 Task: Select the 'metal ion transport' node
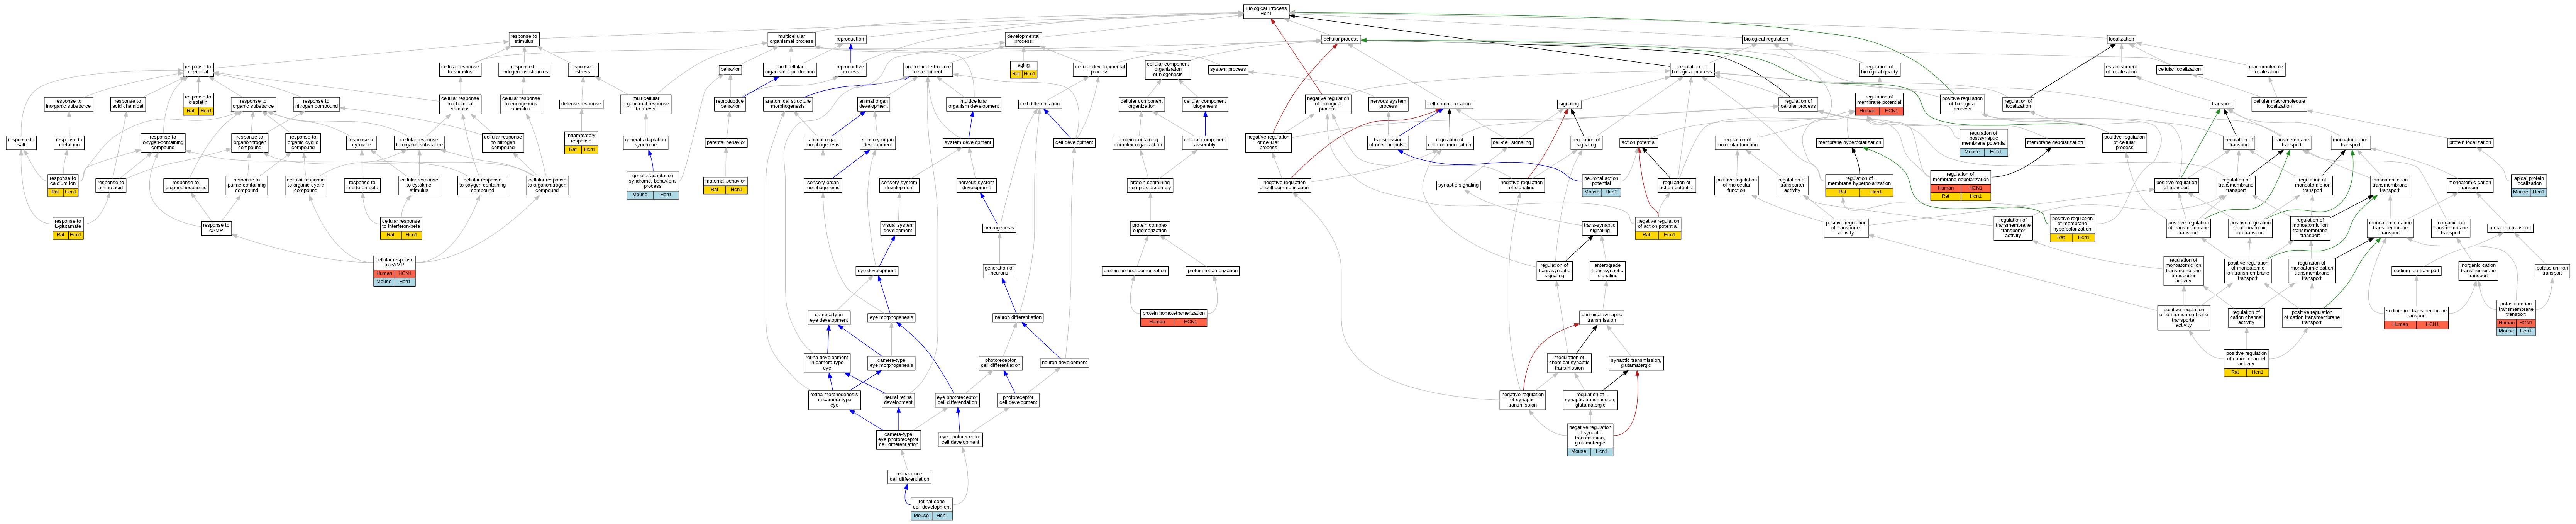(x=2510, y=228)
